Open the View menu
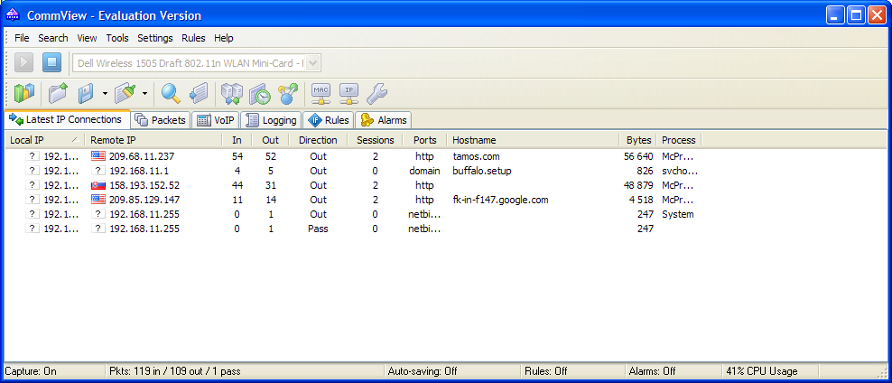 click(87, 38)
